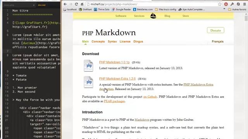This screenshot has height=139, width=248.
Task: Go forward in Chrome browser
Action: [71, 4]
